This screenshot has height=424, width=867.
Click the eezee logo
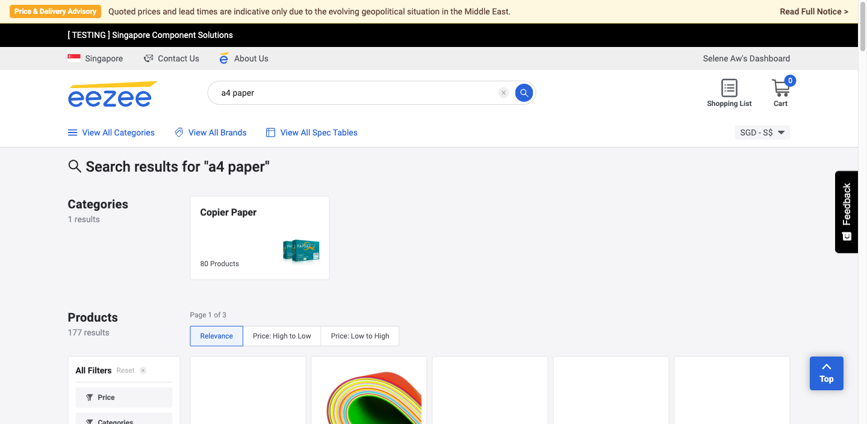(112, 94)
